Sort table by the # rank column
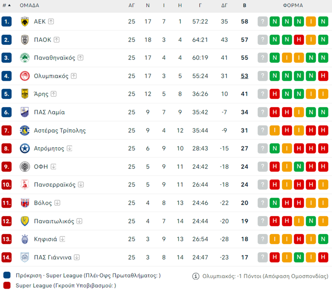This screenshot has height=290, width=332. coord(6,5)
